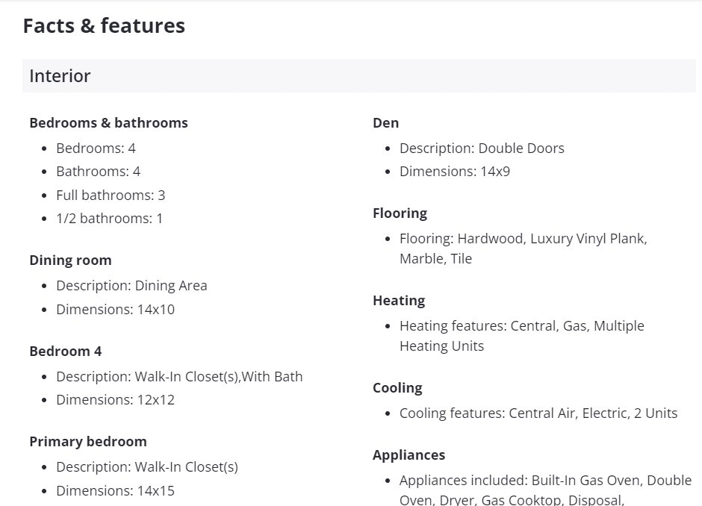Click the Flooring subheading
This screenshot has height=506, width=702.
click(x=400, y=213)
